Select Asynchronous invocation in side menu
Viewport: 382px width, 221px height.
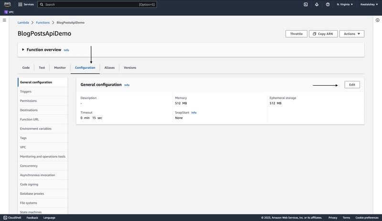coord(42,175)
